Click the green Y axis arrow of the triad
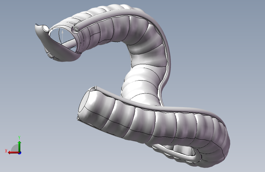Image resolution: width=265 pixels, height=172 pixels. click(20, 146)
